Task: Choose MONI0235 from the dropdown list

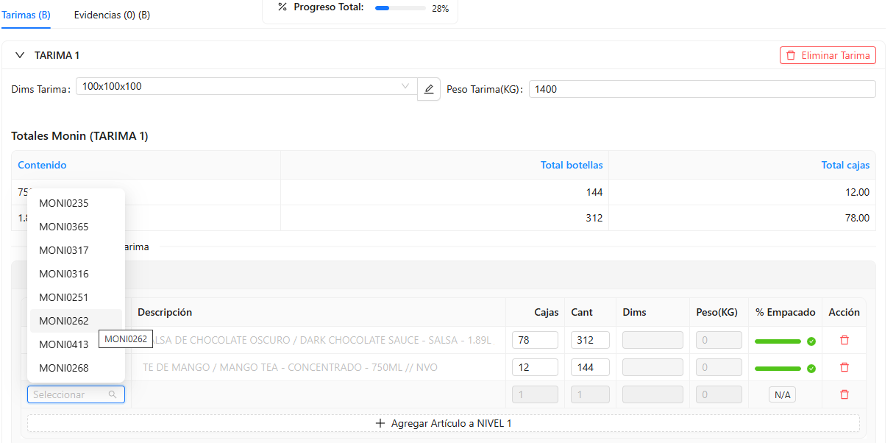Action: [76, 203]
